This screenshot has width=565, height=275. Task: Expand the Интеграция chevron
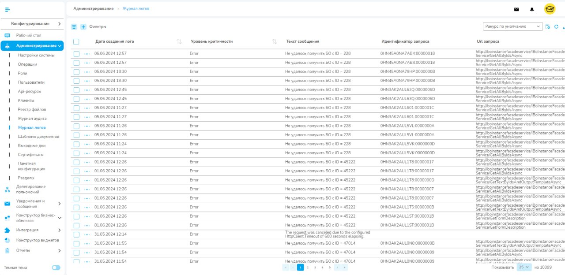(x=59, y=230)
